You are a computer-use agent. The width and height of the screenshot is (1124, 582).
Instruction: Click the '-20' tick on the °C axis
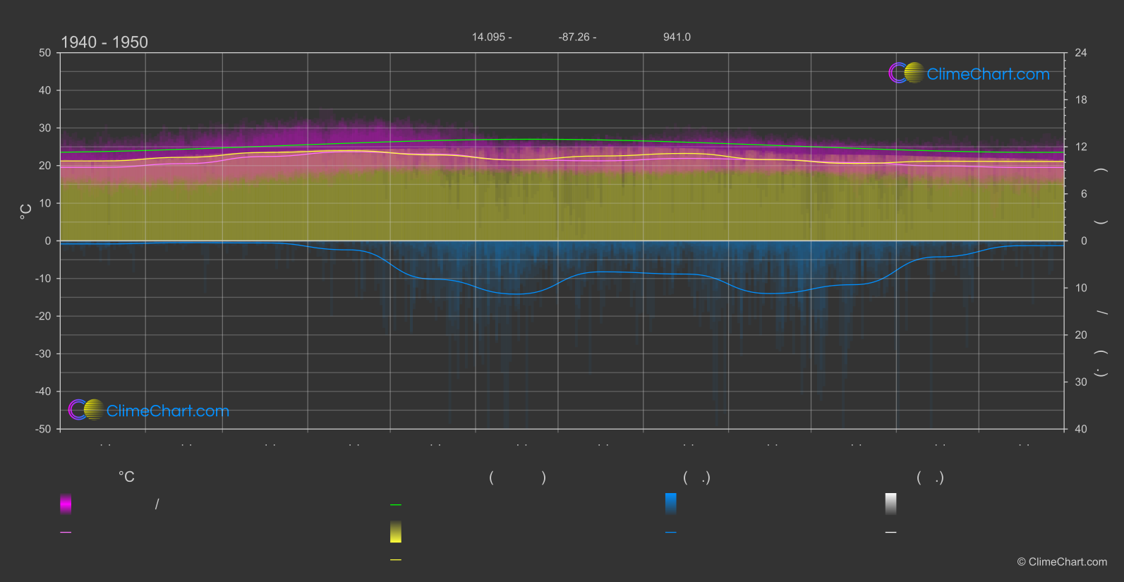44,316
